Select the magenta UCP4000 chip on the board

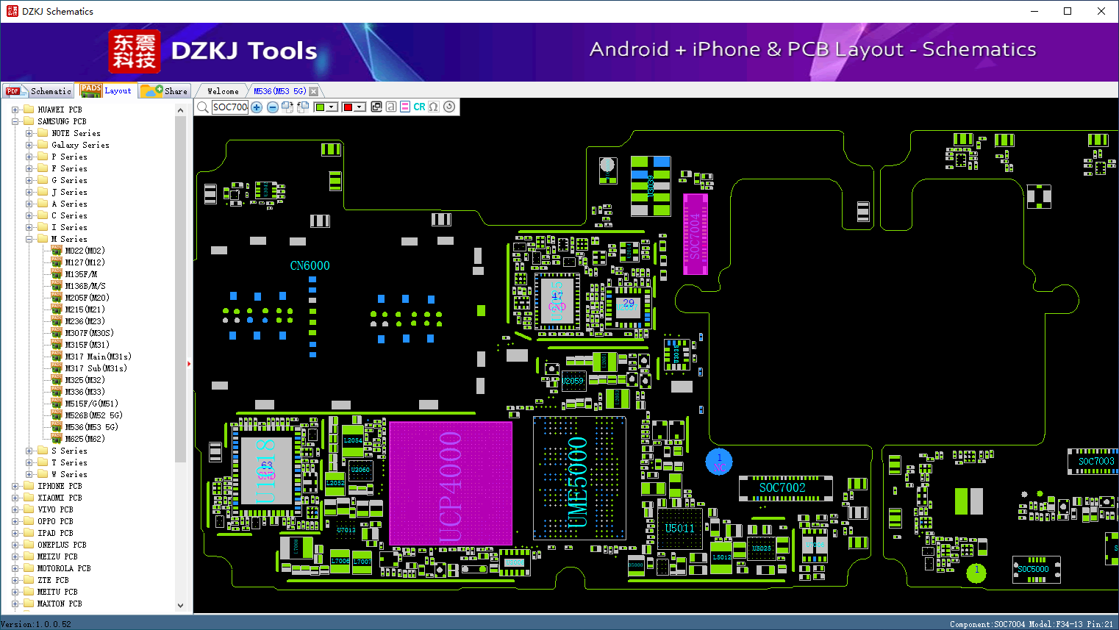pos(451,484)
